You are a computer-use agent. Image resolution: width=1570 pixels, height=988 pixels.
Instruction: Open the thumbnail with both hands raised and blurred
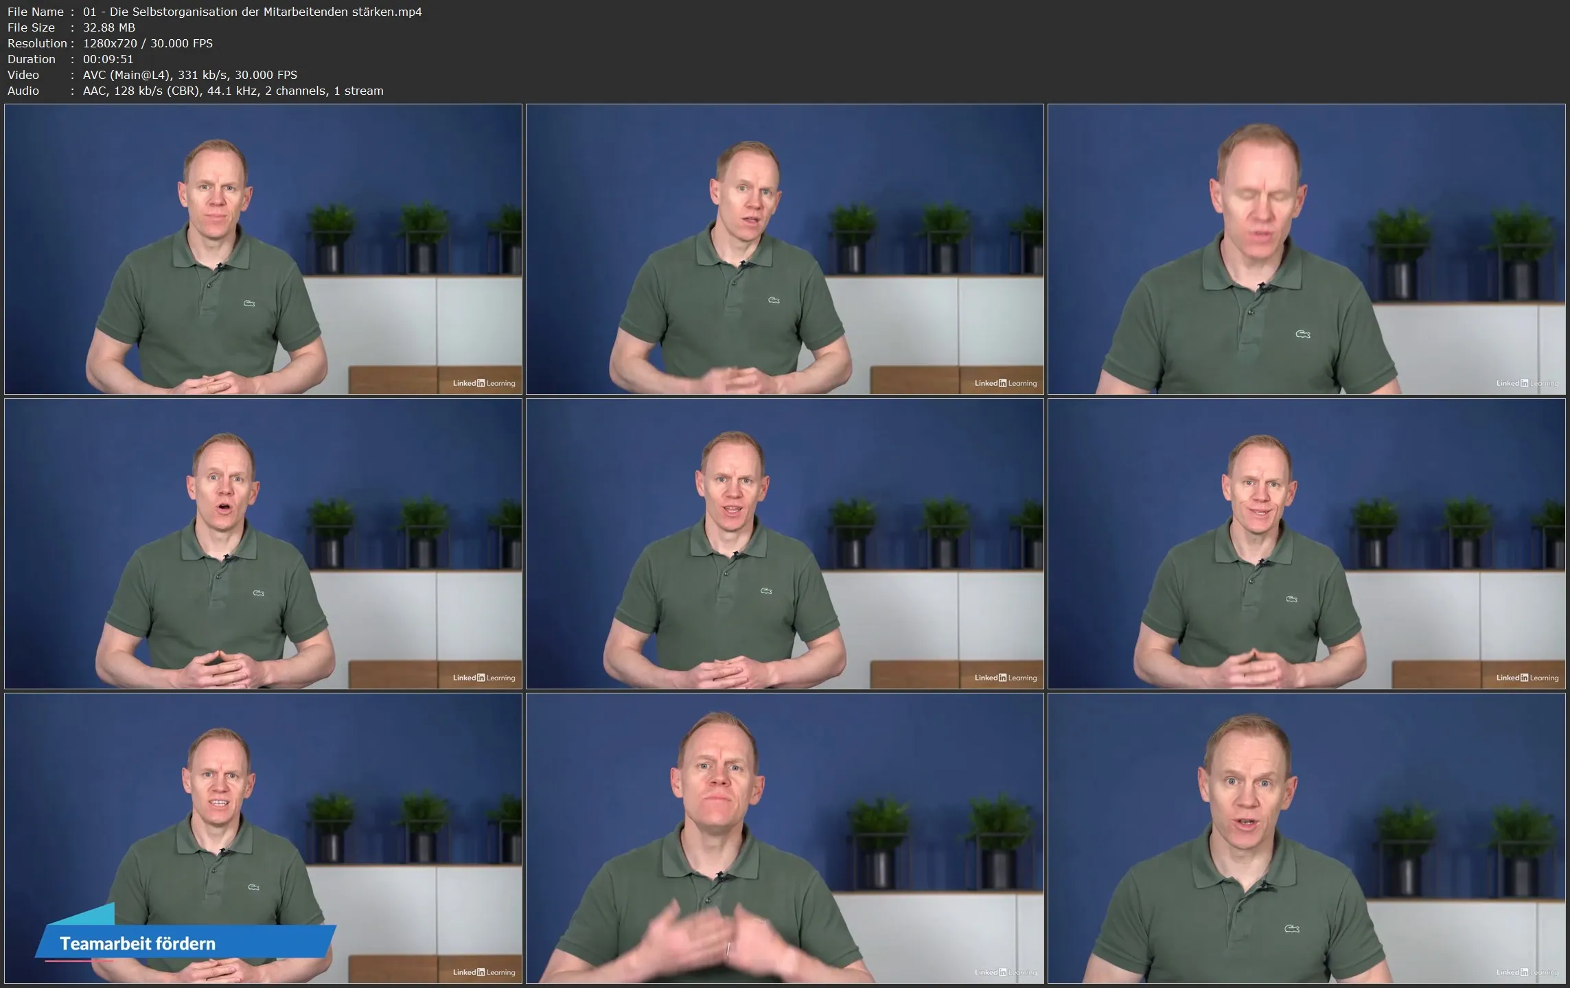point(785,838)
